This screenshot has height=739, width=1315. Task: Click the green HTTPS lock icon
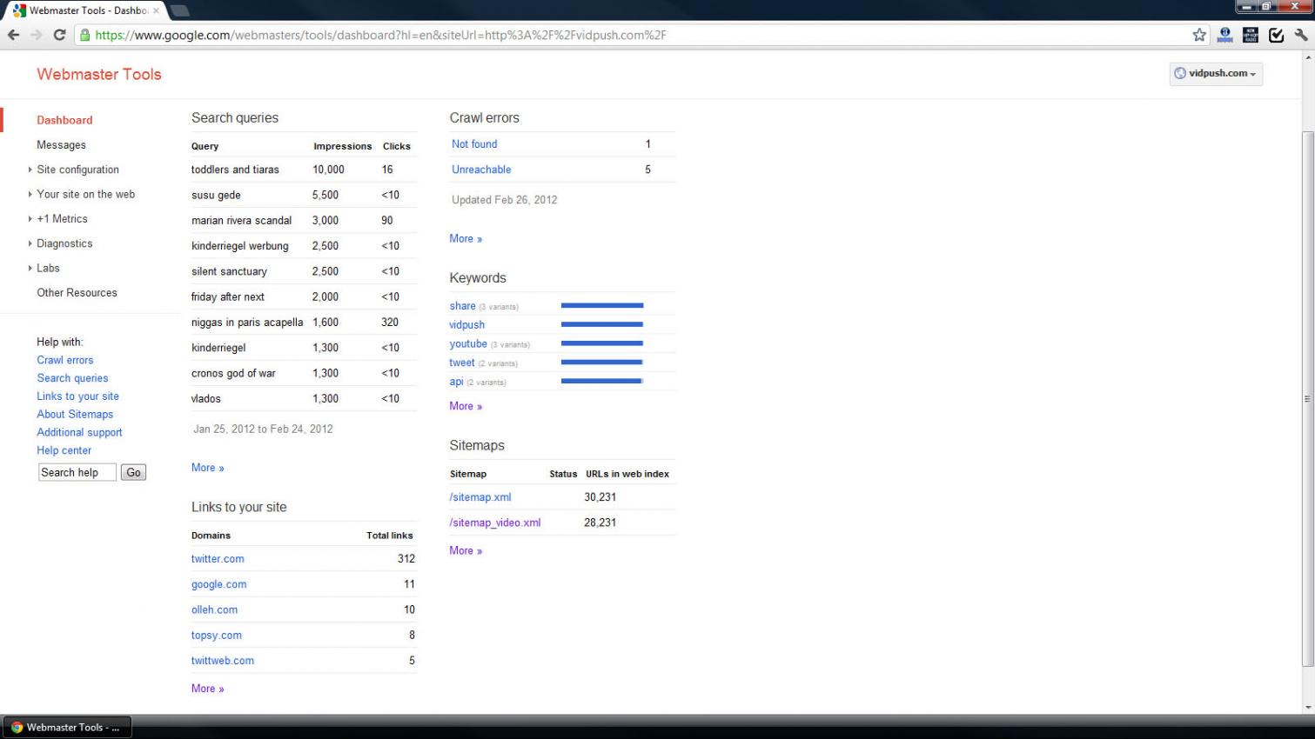click(84, 35)
